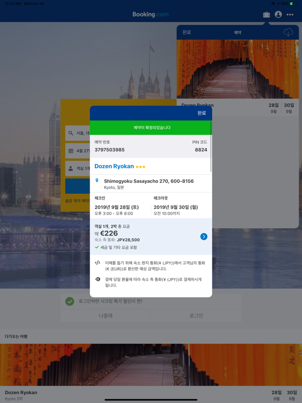This screenshot has height=403, width=302.
Task: Tap the Booking.com logo
Action: pos(150,15)
